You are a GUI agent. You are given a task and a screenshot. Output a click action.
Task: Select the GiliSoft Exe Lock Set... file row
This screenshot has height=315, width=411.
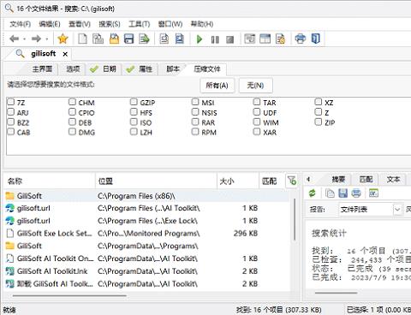point(147,234)
